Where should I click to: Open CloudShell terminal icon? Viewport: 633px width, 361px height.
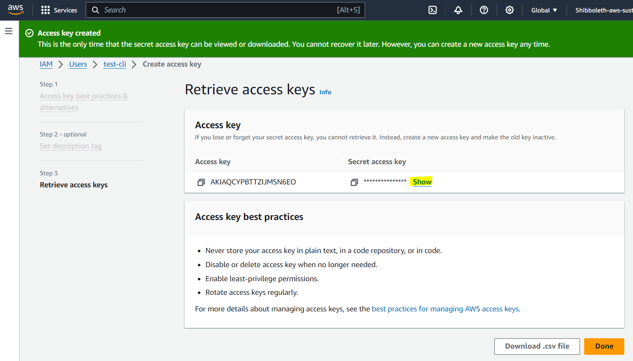[433, 10]
